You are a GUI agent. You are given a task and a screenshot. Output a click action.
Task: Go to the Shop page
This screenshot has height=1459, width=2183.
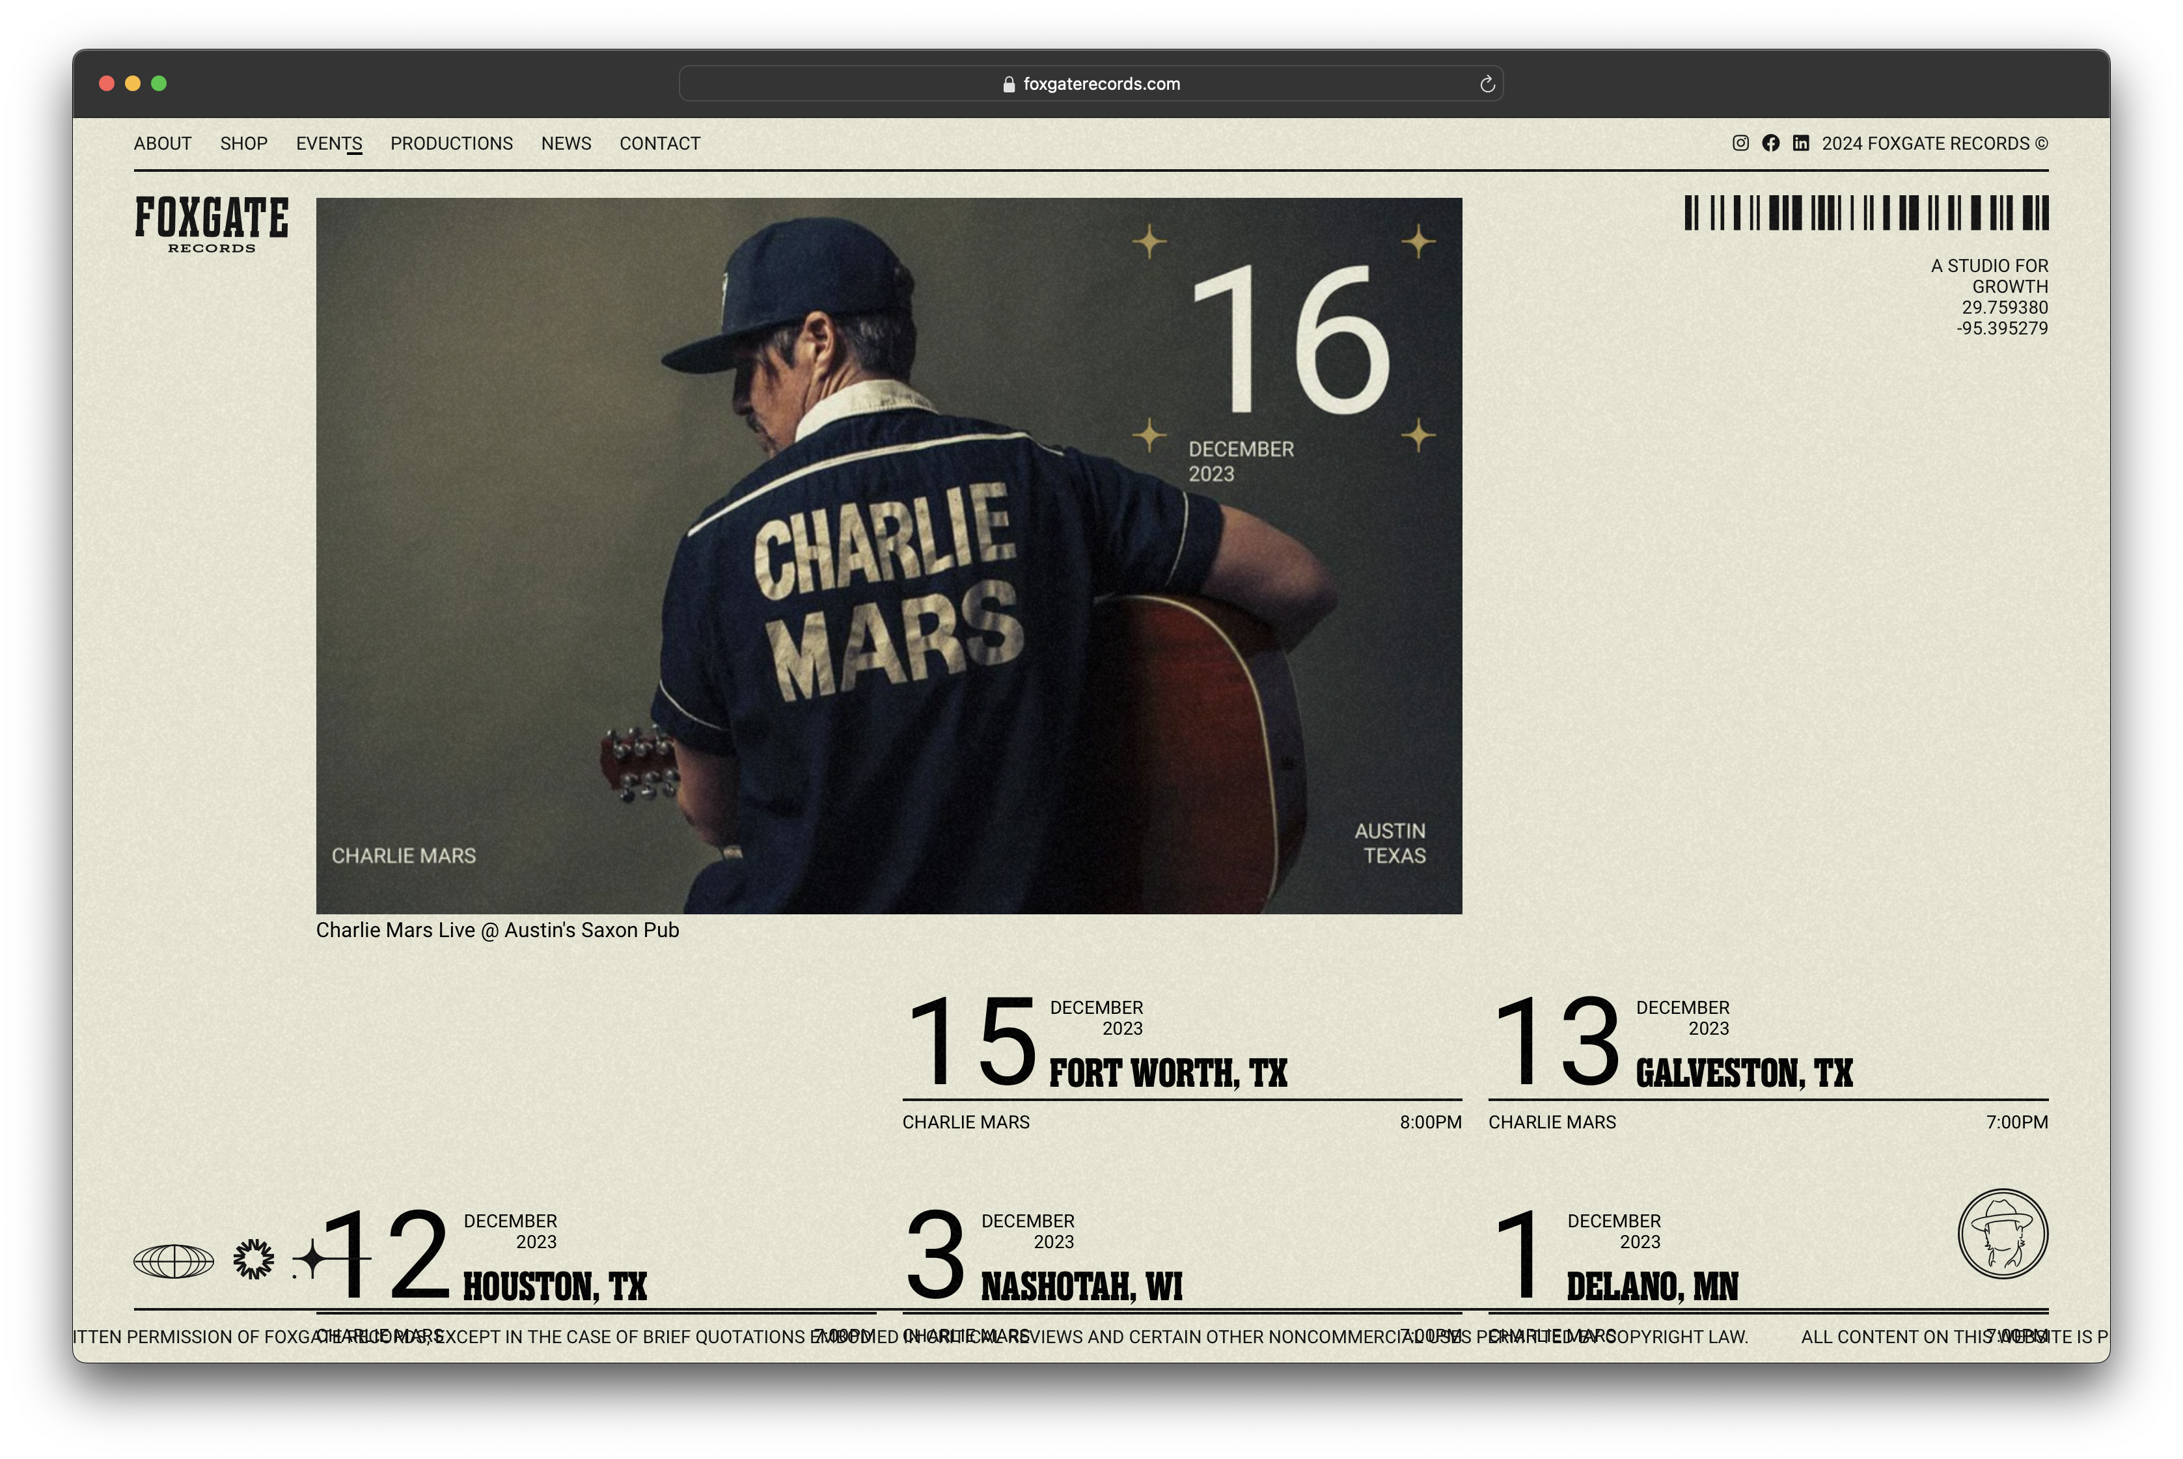pyautogui.click(x=244, y=143)
